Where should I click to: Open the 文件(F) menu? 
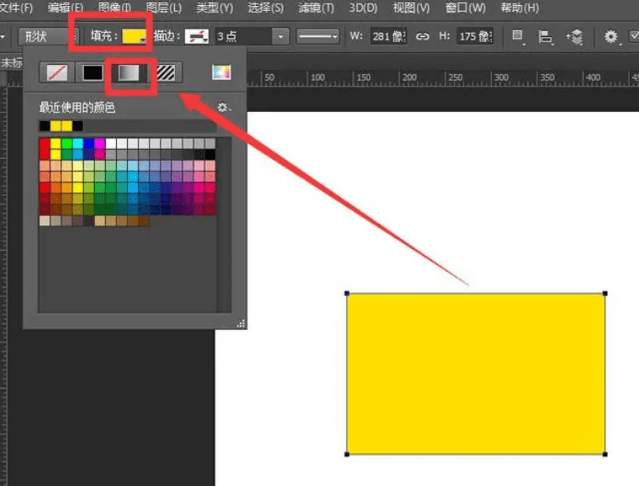point(16,8)
